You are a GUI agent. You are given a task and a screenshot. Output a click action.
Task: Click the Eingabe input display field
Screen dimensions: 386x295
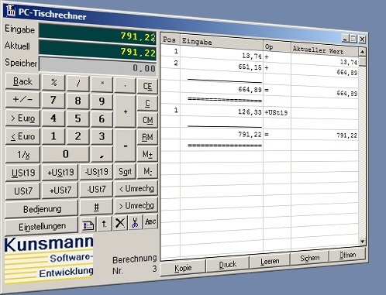click(x=98, y=34)
